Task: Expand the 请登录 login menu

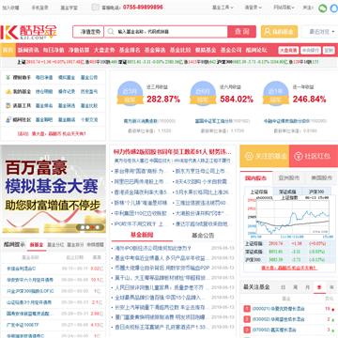Action: [253, 8]
